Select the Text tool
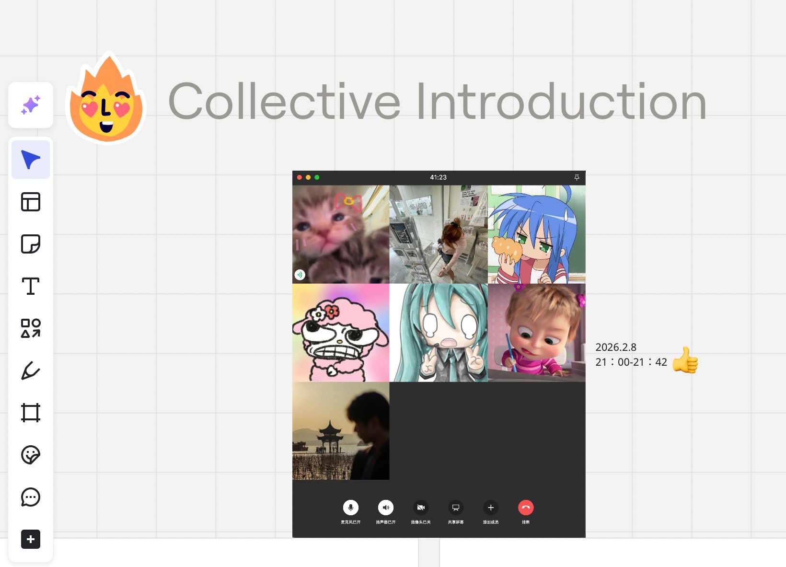The height and width of the screenshot is (567, 786). (x=31, y=286)
